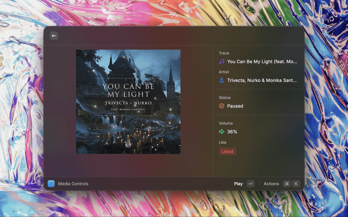Click the music note icon beside track title
The image size is (348, 217).
[x=222, y=62]
